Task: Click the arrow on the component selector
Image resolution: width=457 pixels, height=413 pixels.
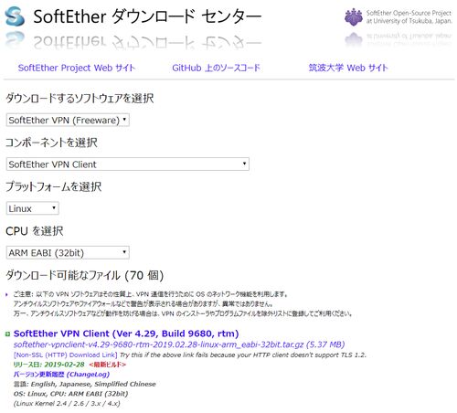Action: click(244, 164)
